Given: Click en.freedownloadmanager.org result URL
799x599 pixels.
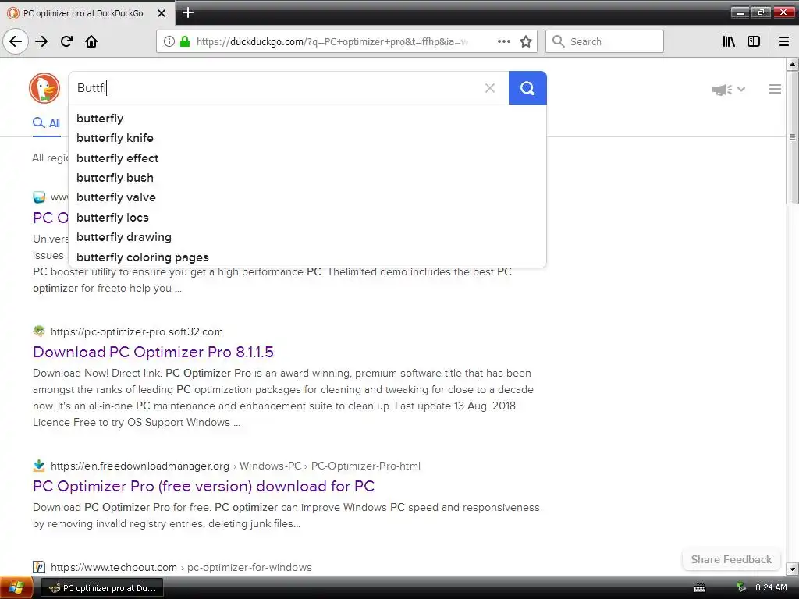Looking at the screenshot, I should coord(236,466).
